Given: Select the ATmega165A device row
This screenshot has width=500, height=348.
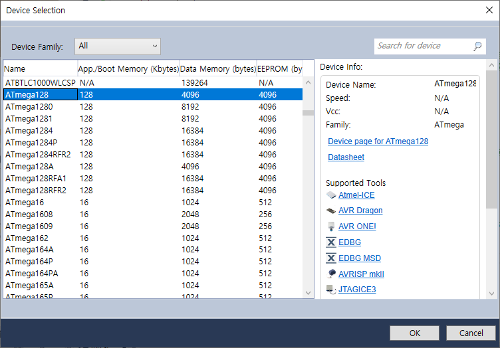Looking at the screenshot, I should pyautogui.click(x=153, y=286).
